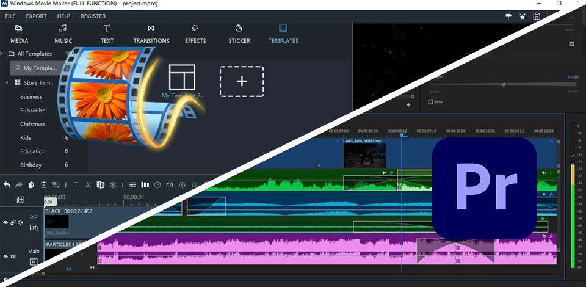
Task: Tick the Mute checkbox in audio panel
Action: [430, 101]
